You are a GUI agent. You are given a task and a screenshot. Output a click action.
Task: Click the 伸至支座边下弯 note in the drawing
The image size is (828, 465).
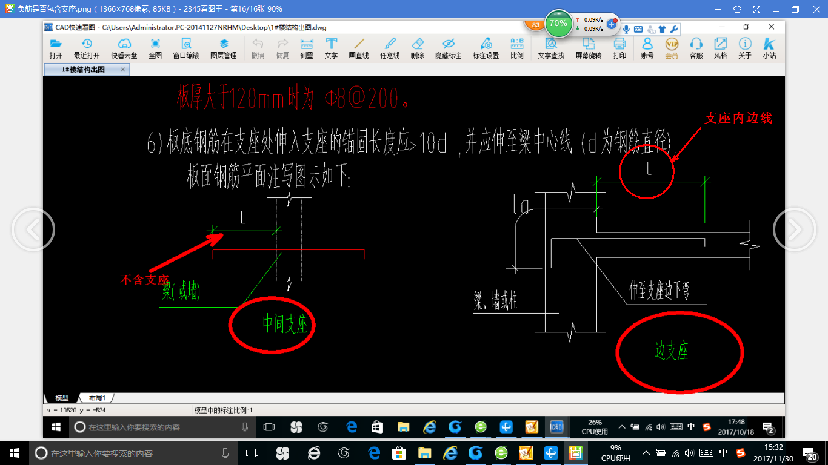(x=659, y=291)
